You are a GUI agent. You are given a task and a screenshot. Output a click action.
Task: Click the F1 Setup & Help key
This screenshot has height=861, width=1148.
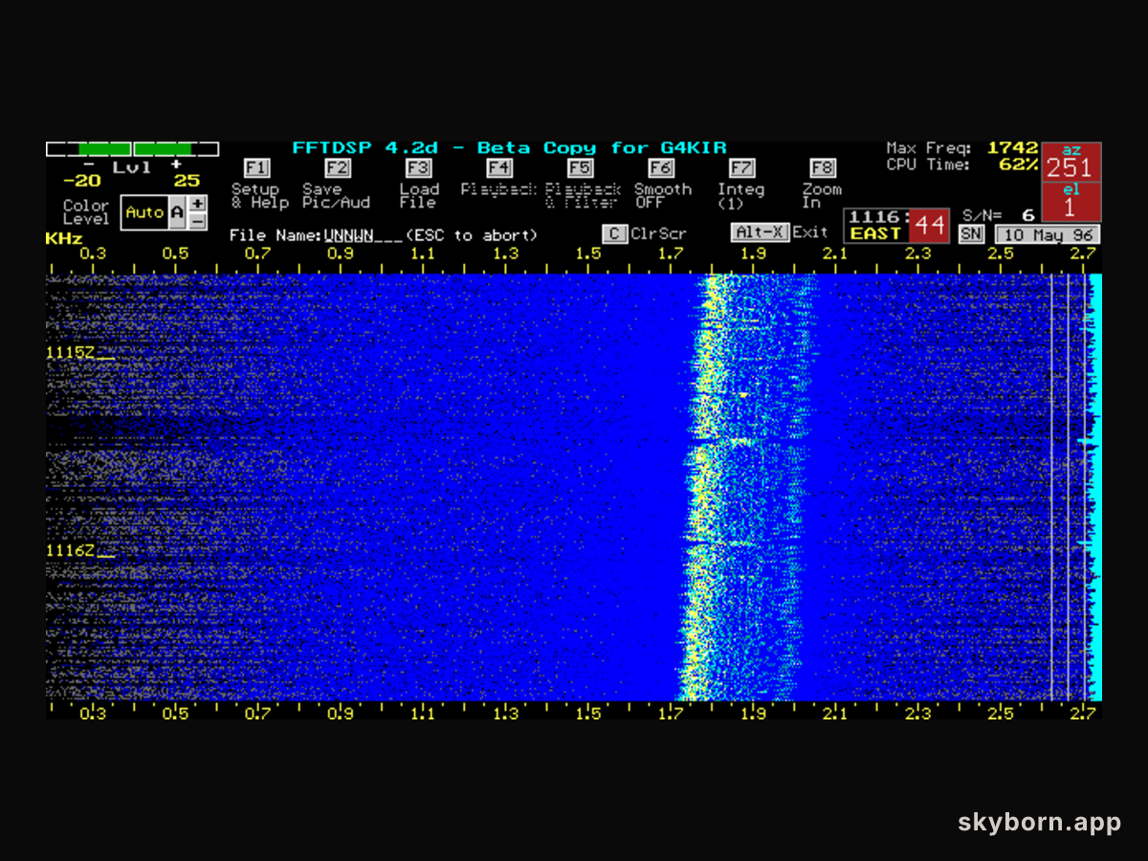pos(256,168)
